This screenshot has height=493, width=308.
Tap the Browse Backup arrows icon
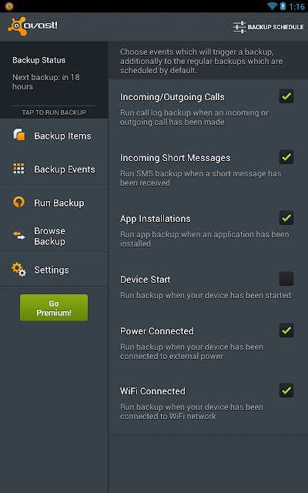coord(18,236)
